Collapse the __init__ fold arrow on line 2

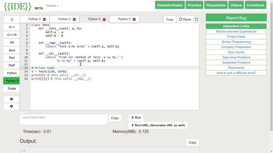(x=29, y=28)
